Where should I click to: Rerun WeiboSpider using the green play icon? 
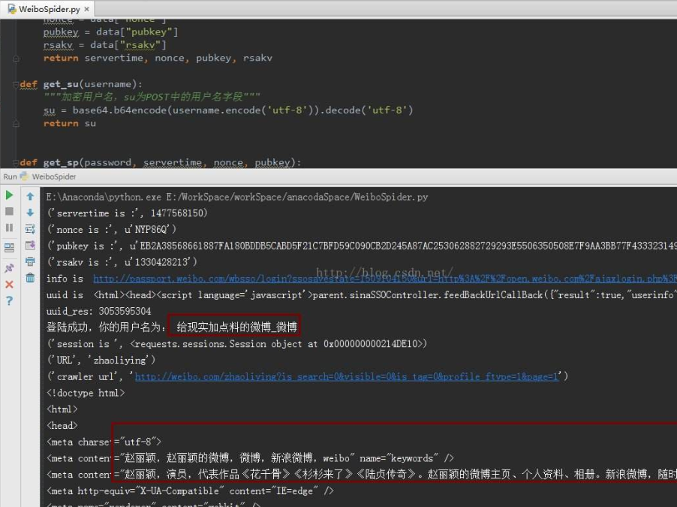point(8,194)
